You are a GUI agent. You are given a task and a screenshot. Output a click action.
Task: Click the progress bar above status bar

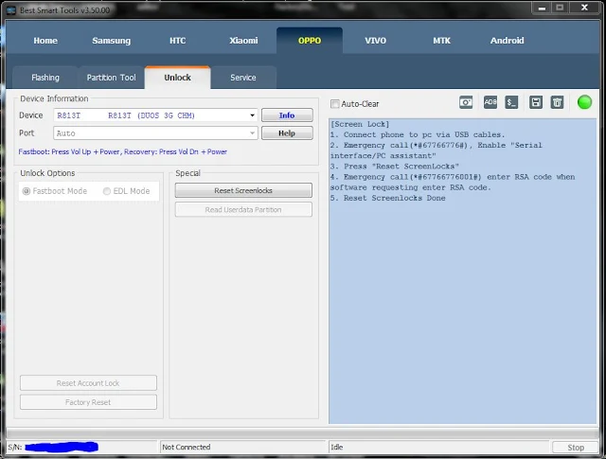(x=303, y=433)
